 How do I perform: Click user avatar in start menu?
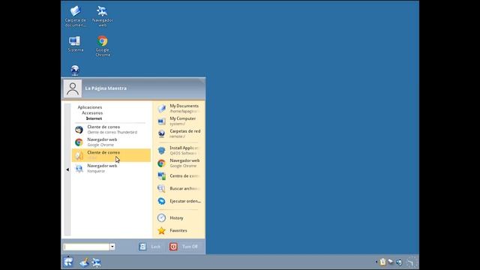pos(73,88)
